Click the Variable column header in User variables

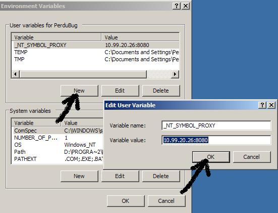coord(57,37)
